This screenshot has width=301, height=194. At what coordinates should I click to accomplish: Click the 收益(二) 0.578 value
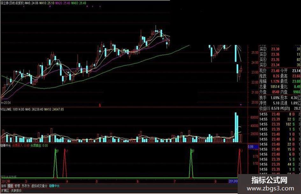275,109
